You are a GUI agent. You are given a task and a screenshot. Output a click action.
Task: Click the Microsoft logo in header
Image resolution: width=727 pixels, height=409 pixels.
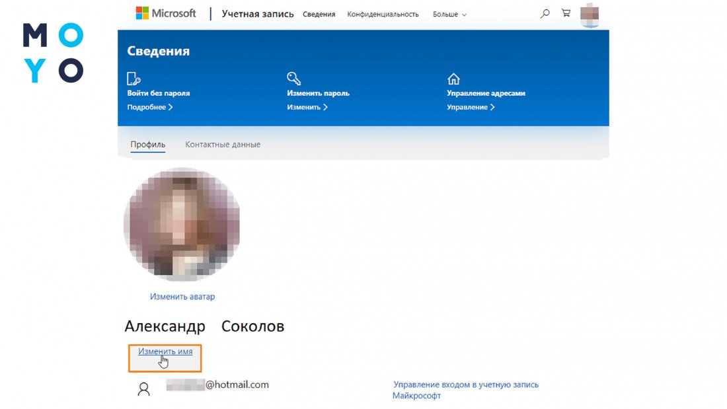tap(166, 13)
